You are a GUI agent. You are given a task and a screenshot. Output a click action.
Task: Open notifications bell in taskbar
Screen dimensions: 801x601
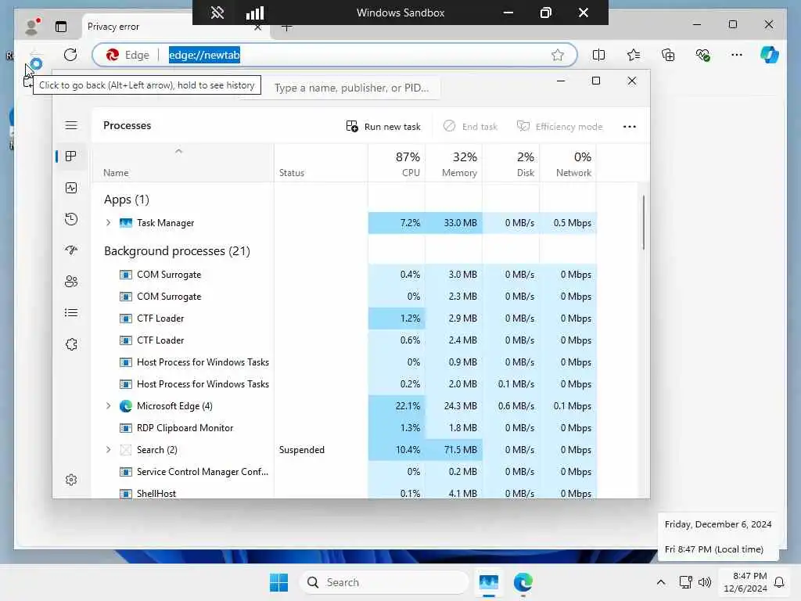779,582
